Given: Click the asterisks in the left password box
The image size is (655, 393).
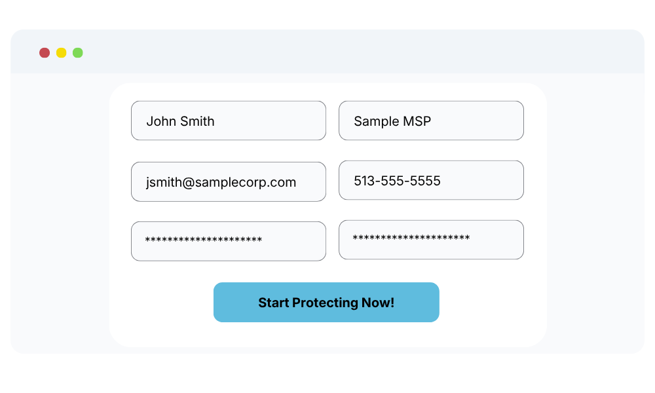Looking at the screenshot, I should click(203, 240).
